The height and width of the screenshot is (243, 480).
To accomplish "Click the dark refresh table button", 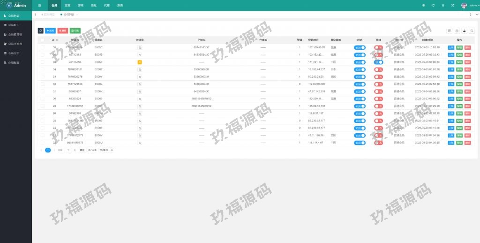I will point(40,30).
